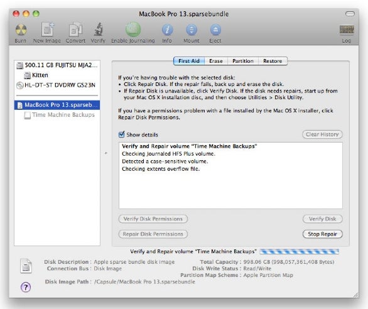Click Enable Journaling toolbar icon
This screenshot has height=309, width=368.
coord(133,30)
